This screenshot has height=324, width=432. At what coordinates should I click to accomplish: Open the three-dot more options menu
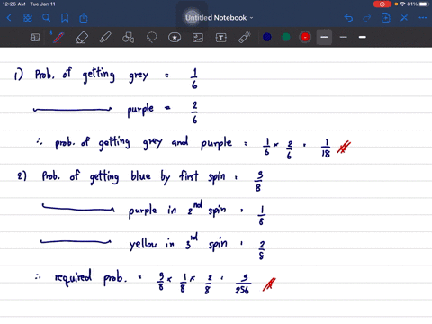423,18
